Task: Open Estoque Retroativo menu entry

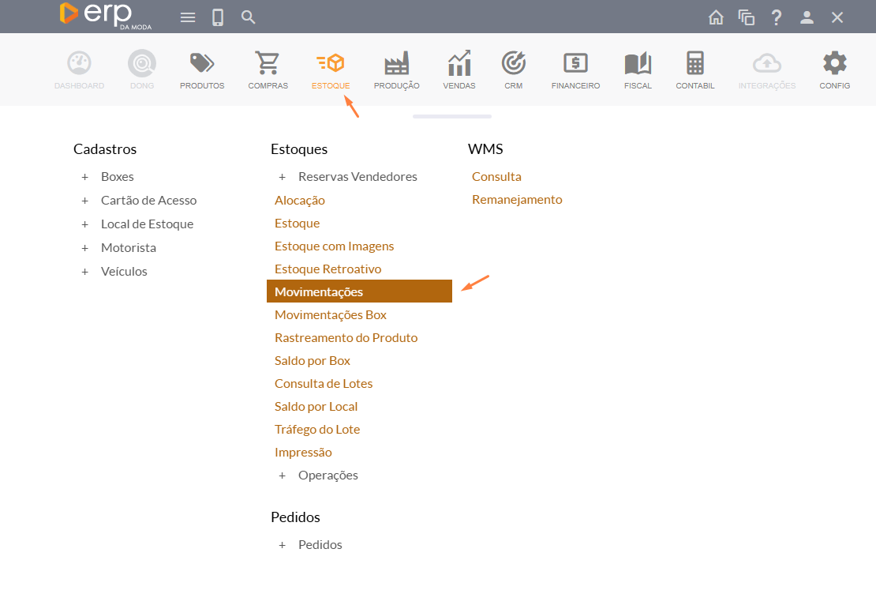Action: 328,269
